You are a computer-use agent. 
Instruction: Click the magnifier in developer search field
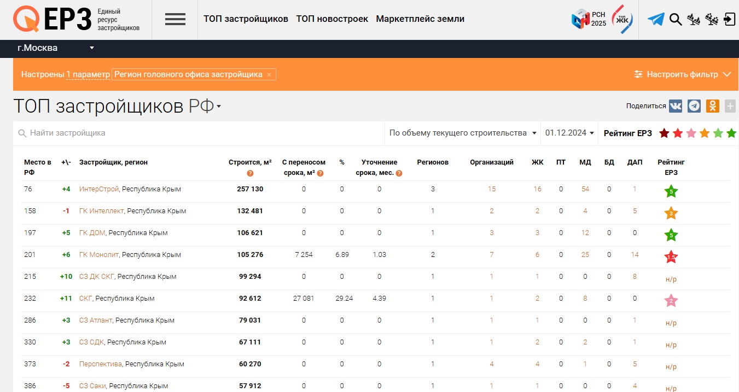[22, 133]
